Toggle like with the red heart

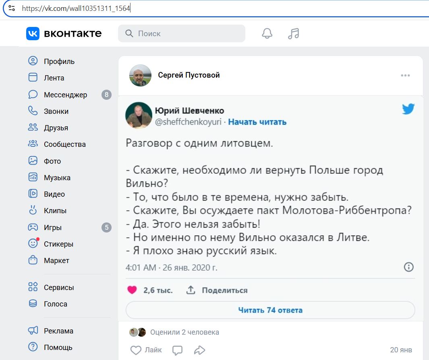pos(132,290)
